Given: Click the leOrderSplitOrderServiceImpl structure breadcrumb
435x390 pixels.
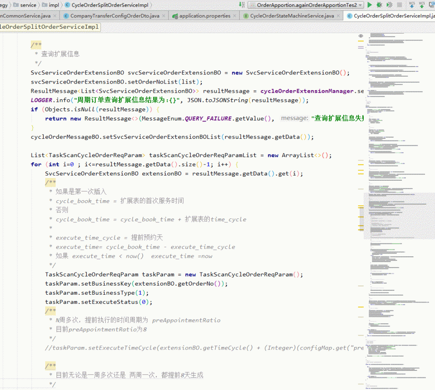Looking at the screenshot, I should [x=50, y=27].
